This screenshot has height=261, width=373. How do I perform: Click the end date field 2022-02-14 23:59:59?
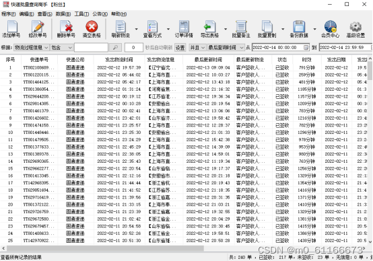345,48
